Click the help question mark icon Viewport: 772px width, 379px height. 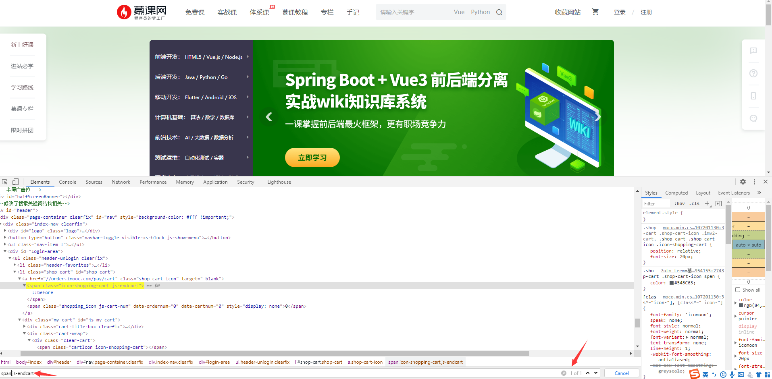[753, 73]
